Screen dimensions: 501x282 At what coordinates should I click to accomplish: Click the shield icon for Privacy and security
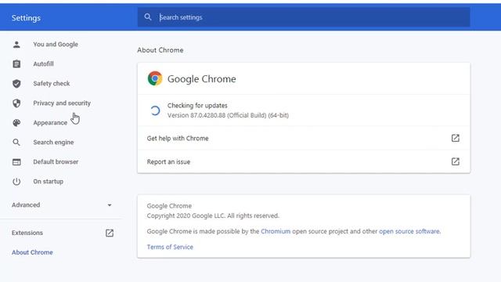[x=16, y=103]
